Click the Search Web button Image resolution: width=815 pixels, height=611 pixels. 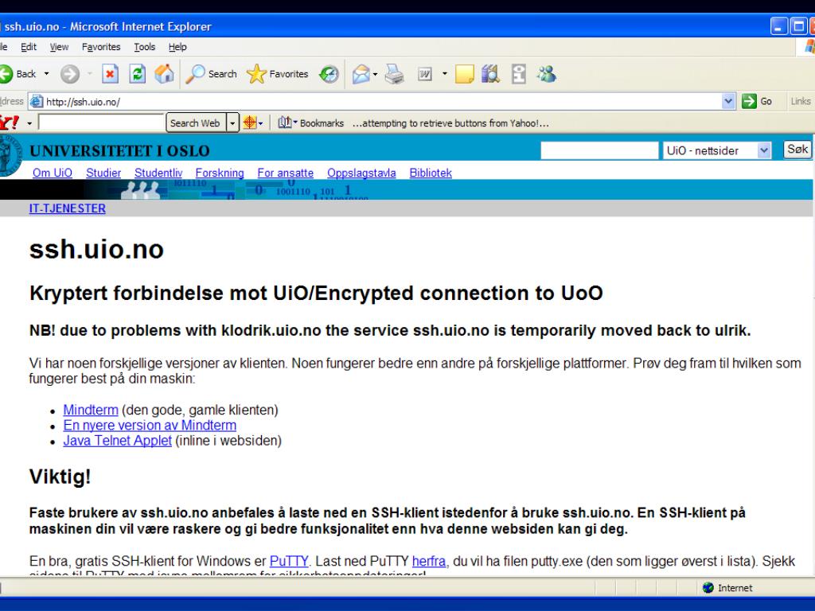tap(196, 123)
